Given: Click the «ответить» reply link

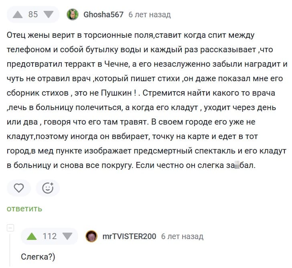Looking at the screenshot, I should point(24,209).
